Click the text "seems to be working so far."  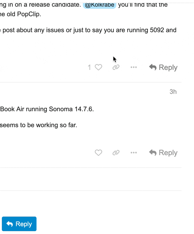(39, 125)
